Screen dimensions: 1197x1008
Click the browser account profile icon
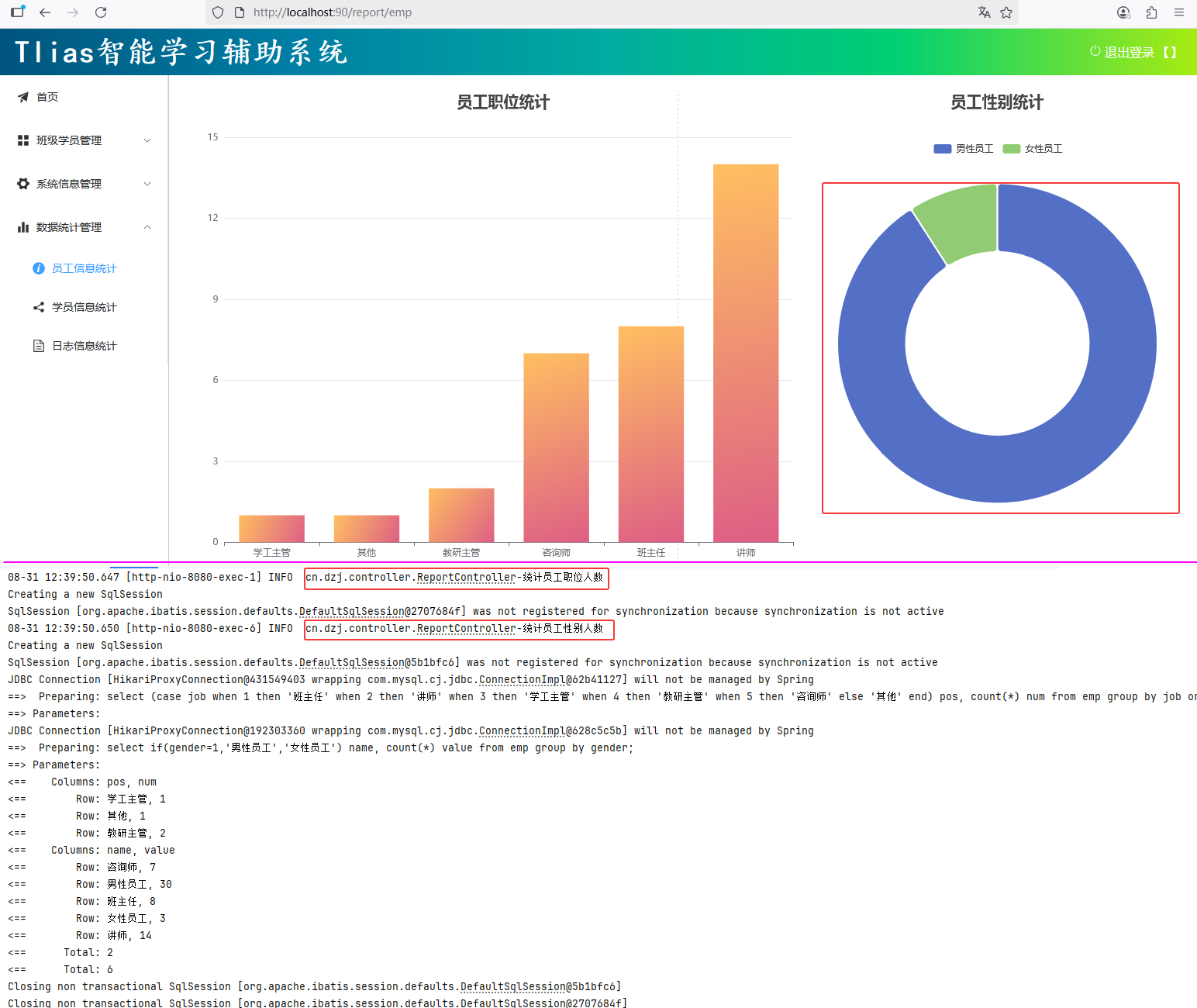tap(1123, 12)
